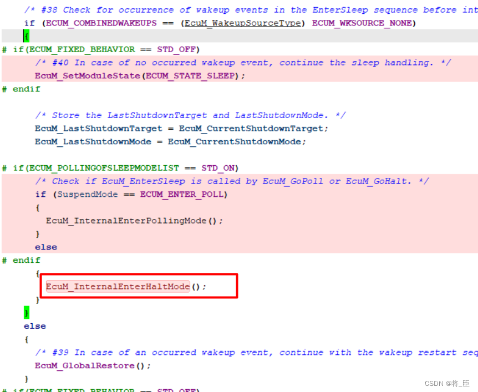The height and width of the screenshot is (392, 478).
Task: Click ECUM_STATE_SLEEP argument
Action: click(190, 75)
